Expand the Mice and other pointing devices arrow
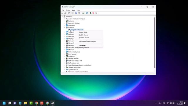188x106 pixels. 65,47
